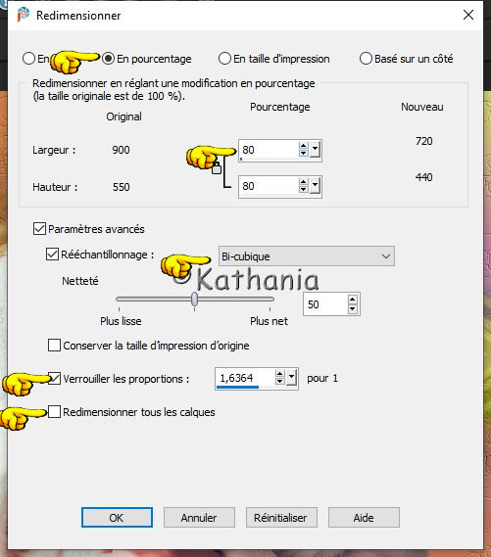Confirm resize with the OK button

(x=117, y=518)
